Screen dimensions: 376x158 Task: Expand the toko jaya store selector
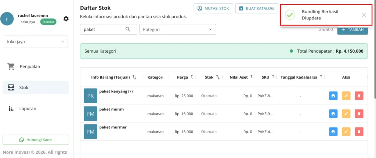36,42
